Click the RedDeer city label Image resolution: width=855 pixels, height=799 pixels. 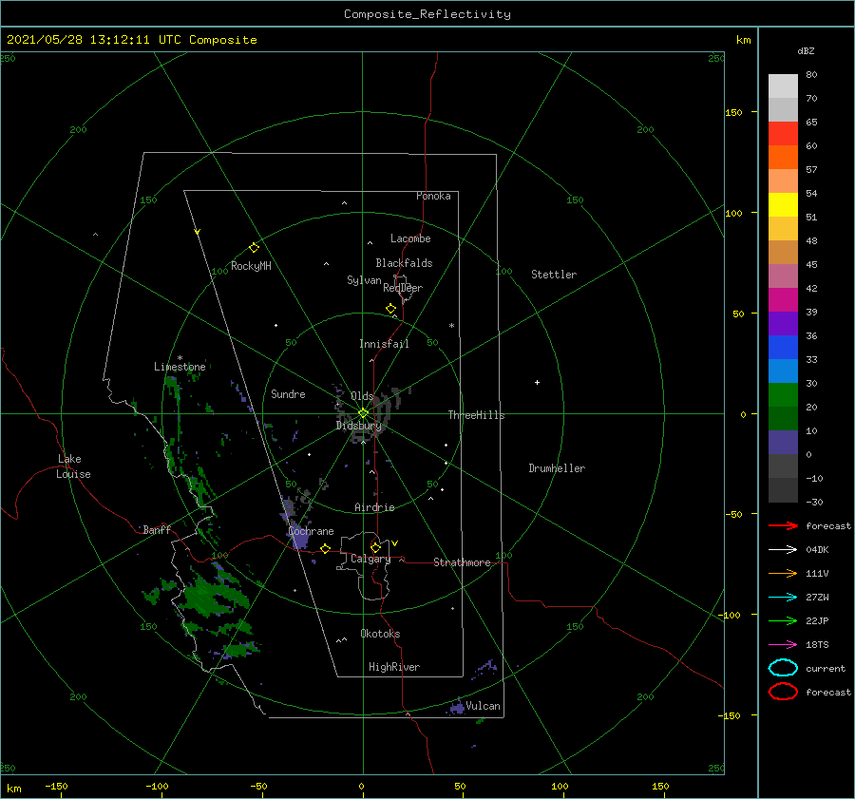pos(403,288)
